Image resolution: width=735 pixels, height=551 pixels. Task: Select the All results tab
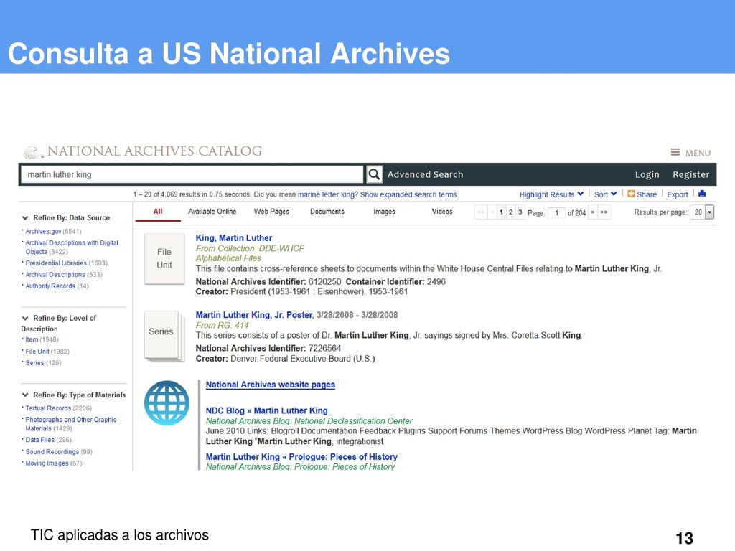158,212
